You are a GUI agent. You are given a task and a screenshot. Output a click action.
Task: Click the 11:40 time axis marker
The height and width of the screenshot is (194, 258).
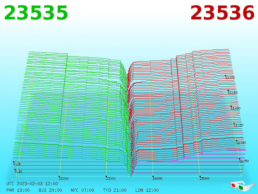click(x=241, y=143)
